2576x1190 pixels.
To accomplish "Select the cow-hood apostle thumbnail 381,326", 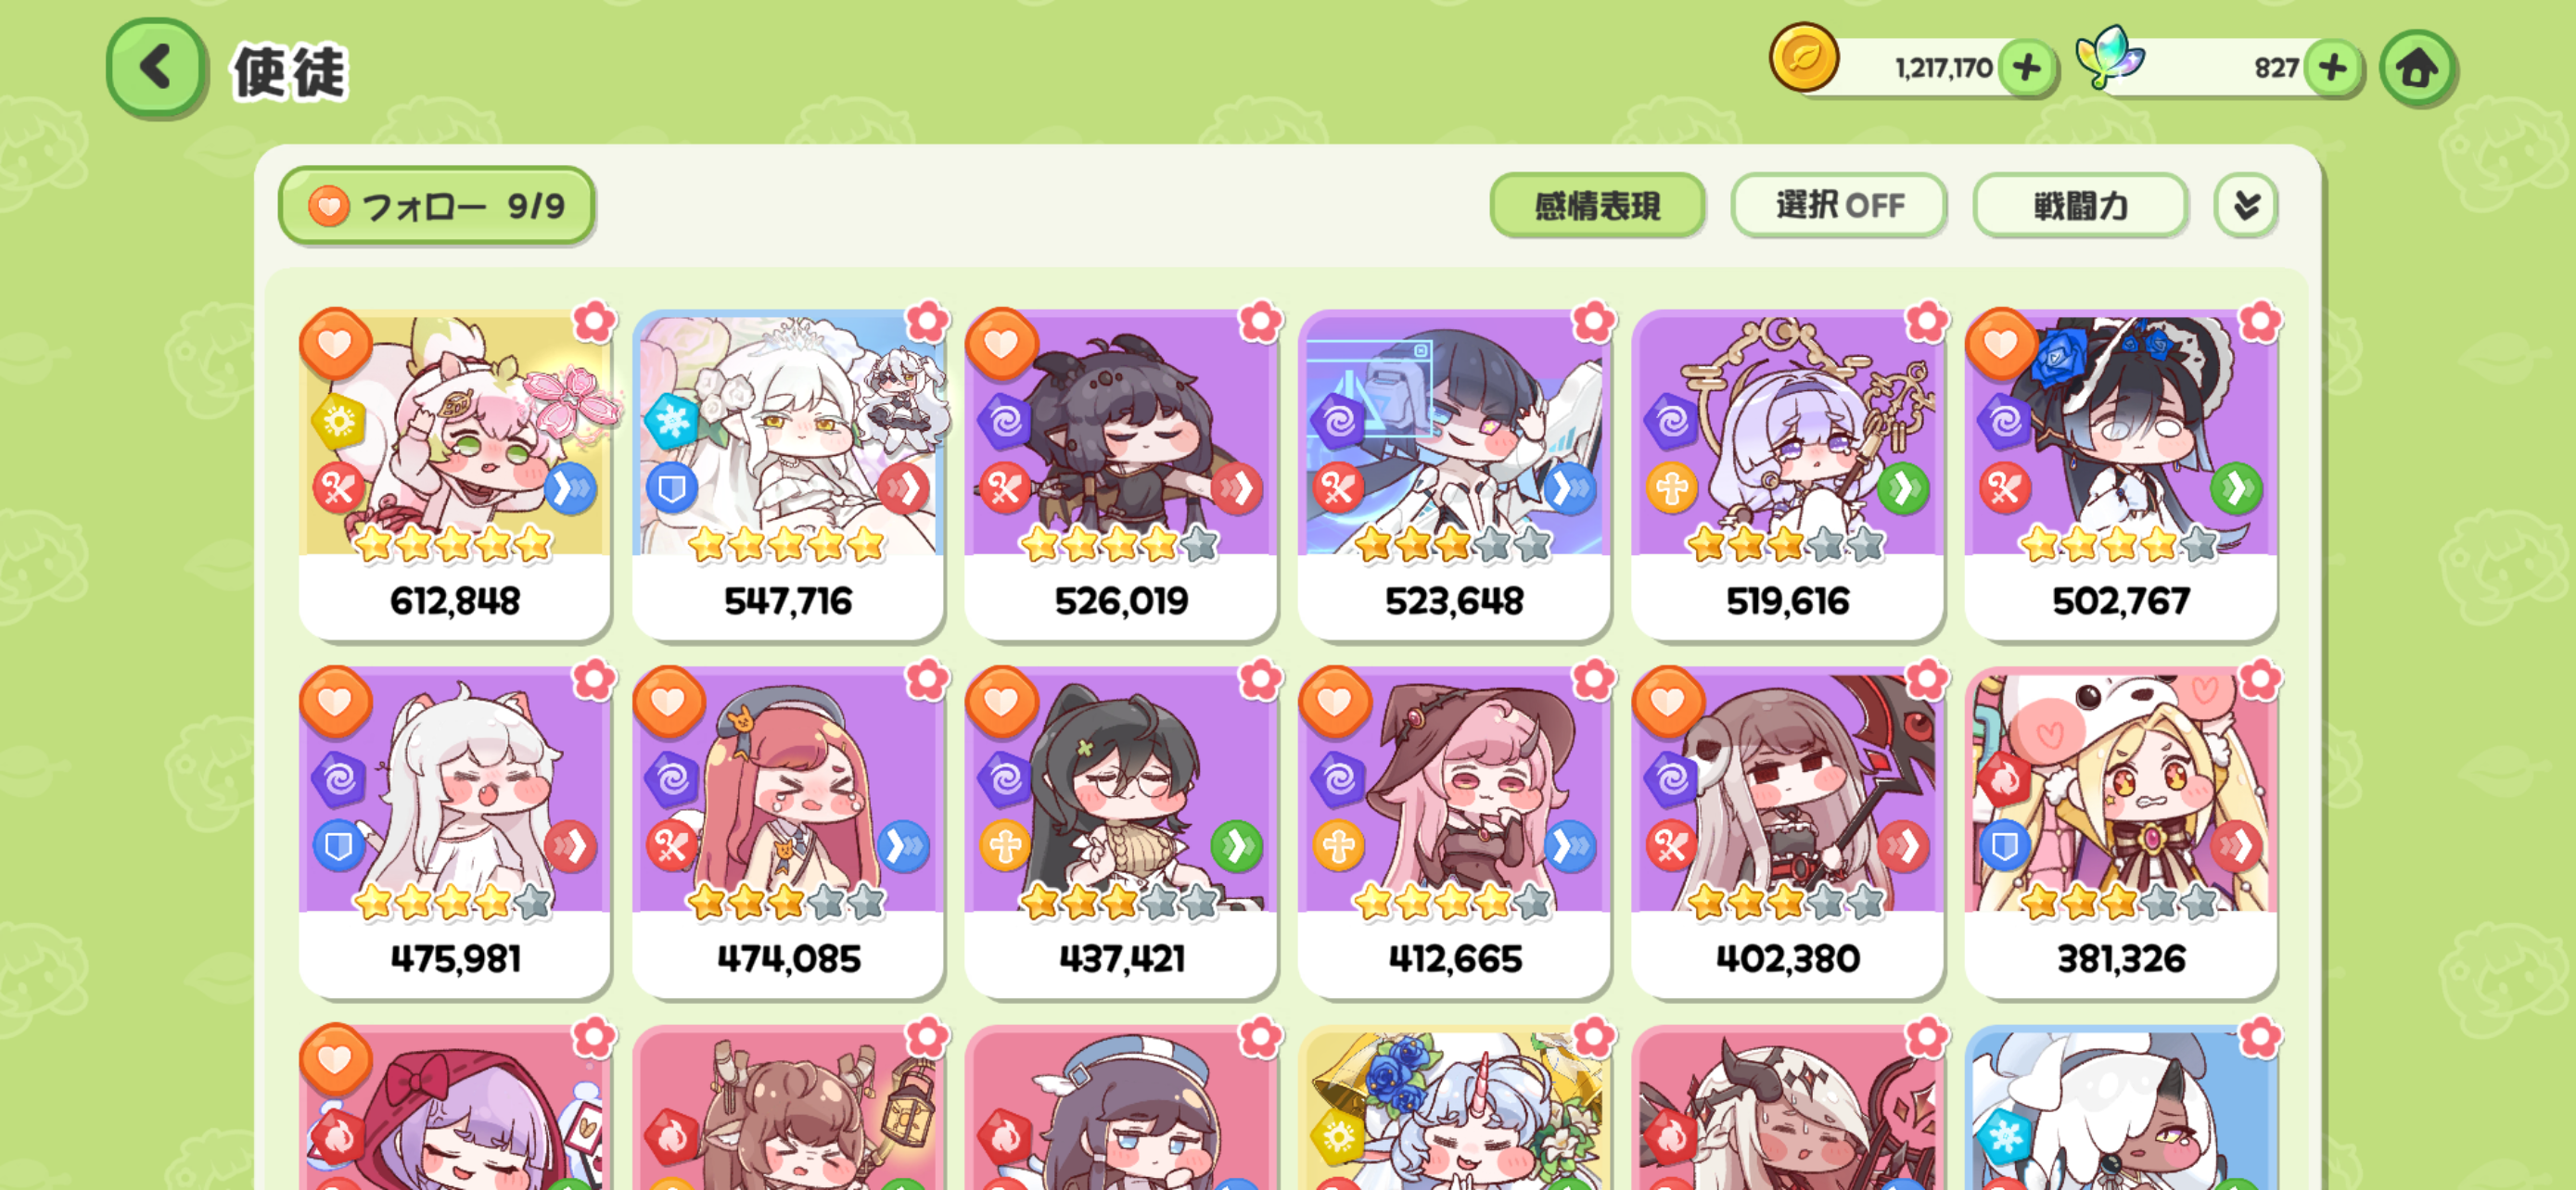I will coord(2120,832).
